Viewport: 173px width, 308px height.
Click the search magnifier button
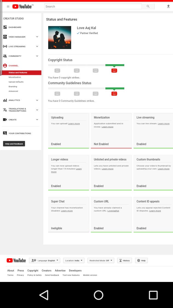coord(148,7)
